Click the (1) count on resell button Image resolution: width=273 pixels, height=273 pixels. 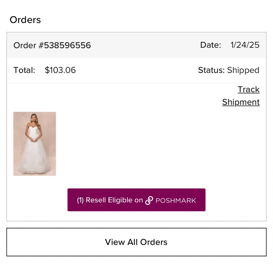coord(80,200)
